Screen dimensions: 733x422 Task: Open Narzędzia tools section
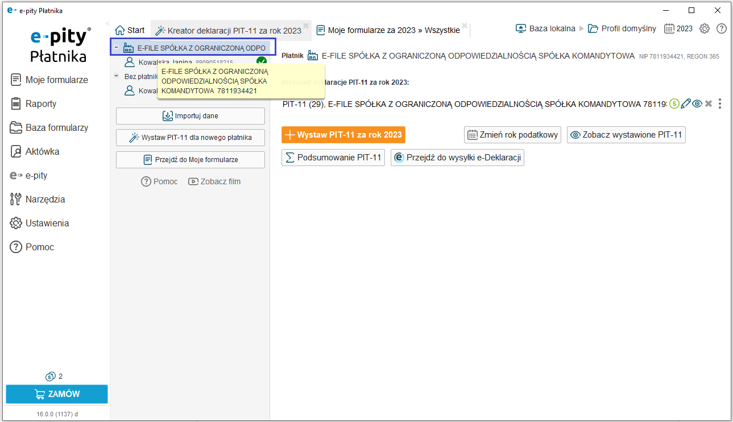click(38, 200)
